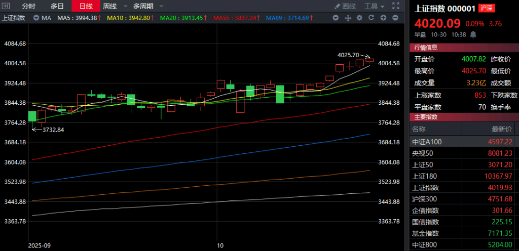Click the crosshair move icon in the chart toolbar
This screenshot has width=519, height=251.
tap(348, 18)
